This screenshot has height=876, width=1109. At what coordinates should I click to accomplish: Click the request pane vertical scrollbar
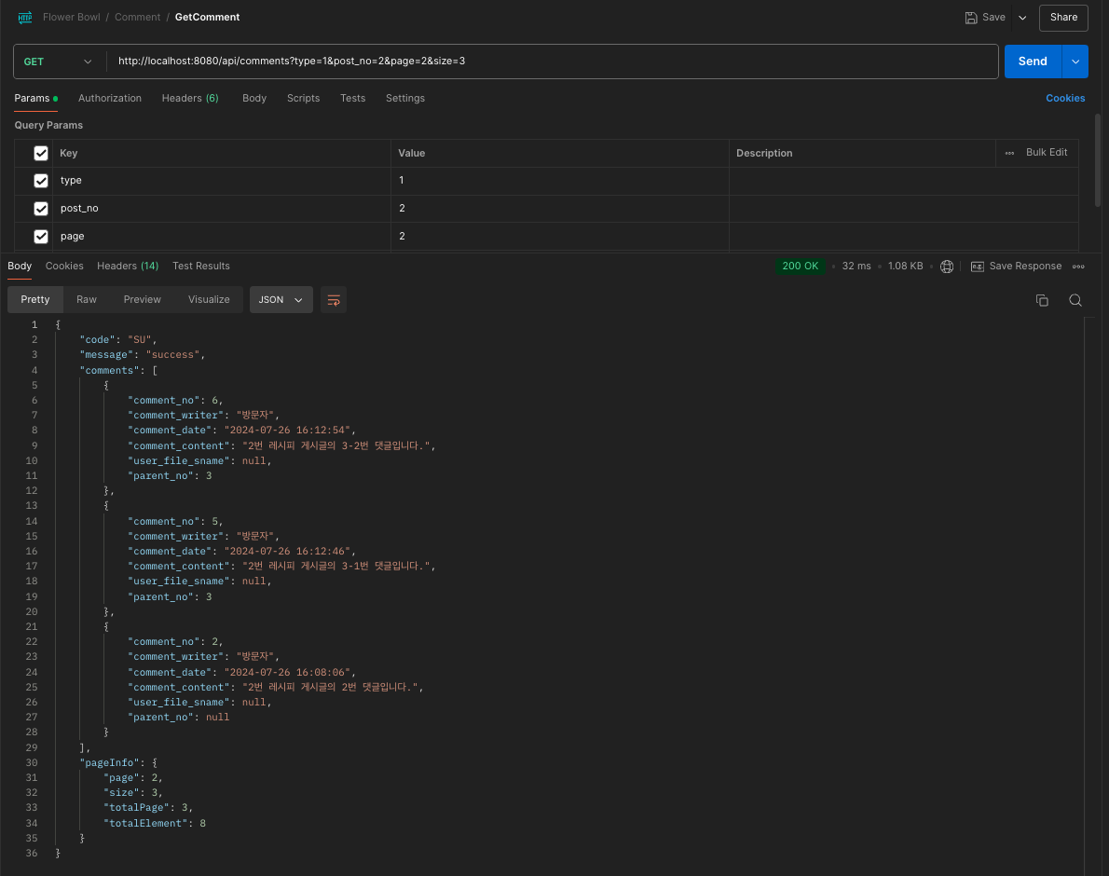click(x=1098, y=159)
